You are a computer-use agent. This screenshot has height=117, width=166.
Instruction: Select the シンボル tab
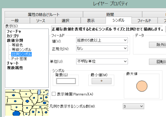point(118,20)
